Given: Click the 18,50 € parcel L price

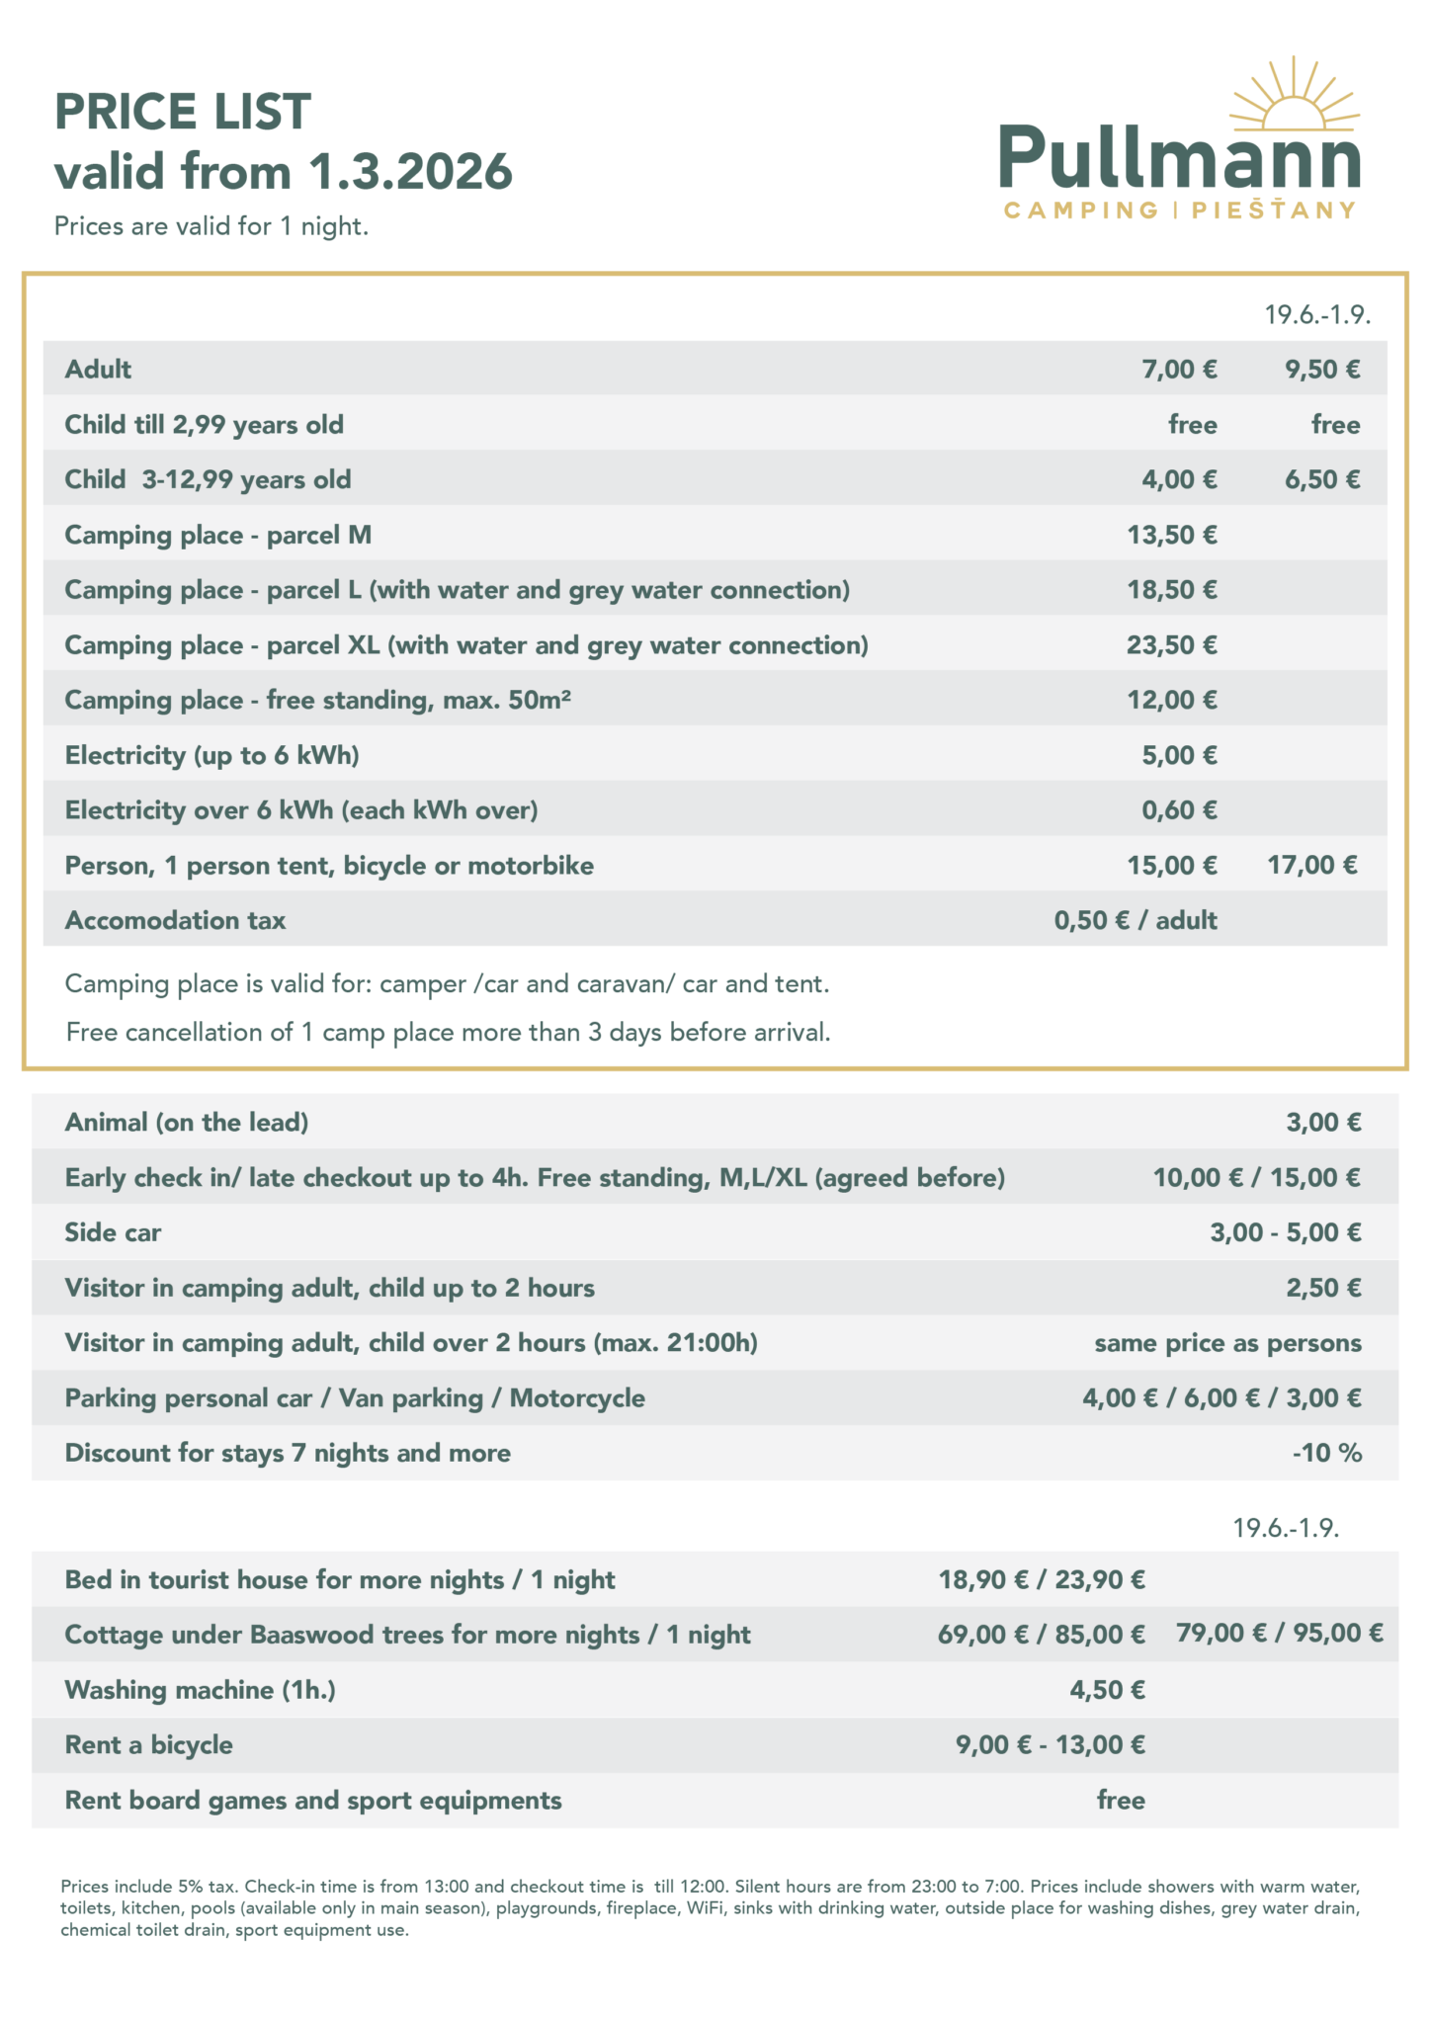Looking at the screenshot, I should click(x=1172, y=589).
